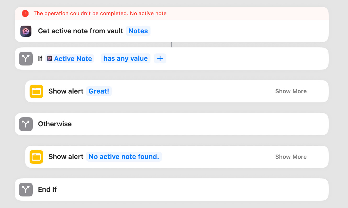Click the Actions for Obsidian app icon
The height and width of the screenshot is (208, 348).
click(26, 31)
